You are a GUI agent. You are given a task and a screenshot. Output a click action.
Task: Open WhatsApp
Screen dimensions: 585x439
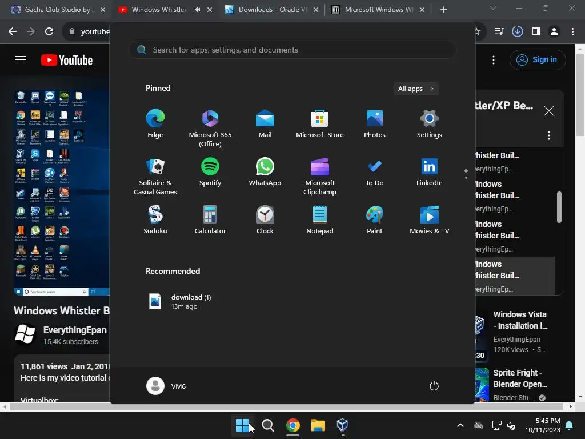pos(265,172)
